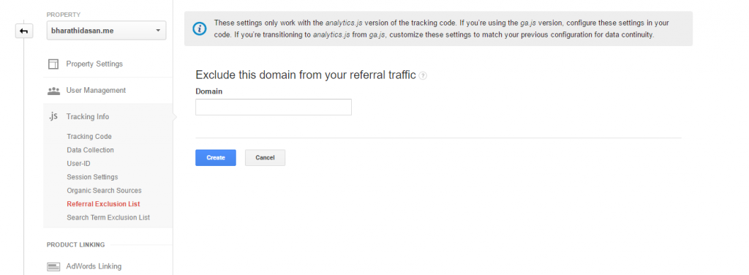Open Session Settings
Viewport: 749px width, 275px height.
point(92,177)
